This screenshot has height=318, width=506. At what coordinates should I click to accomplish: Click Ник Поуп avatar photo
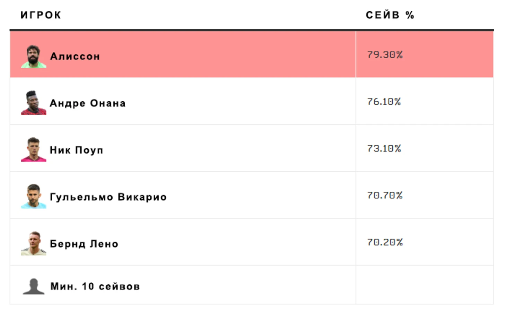(x=34, y=149)
